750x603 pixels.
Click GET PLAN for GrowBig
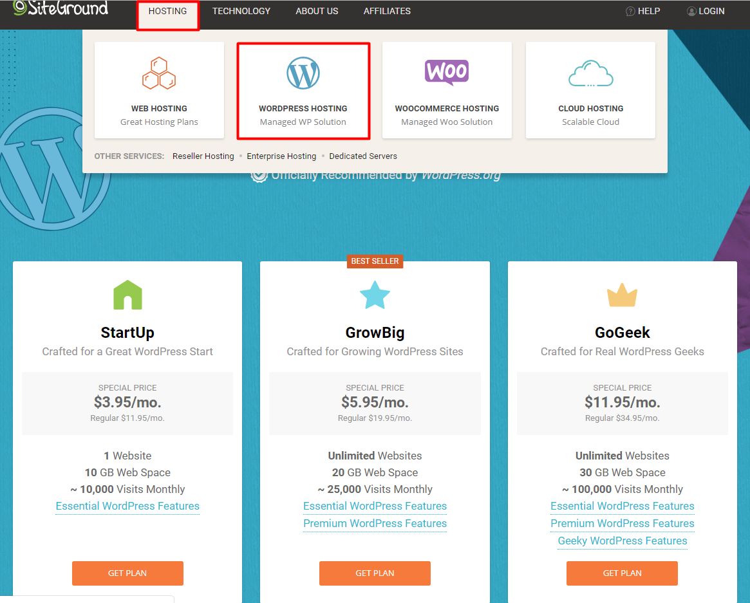tap(375, 573)
